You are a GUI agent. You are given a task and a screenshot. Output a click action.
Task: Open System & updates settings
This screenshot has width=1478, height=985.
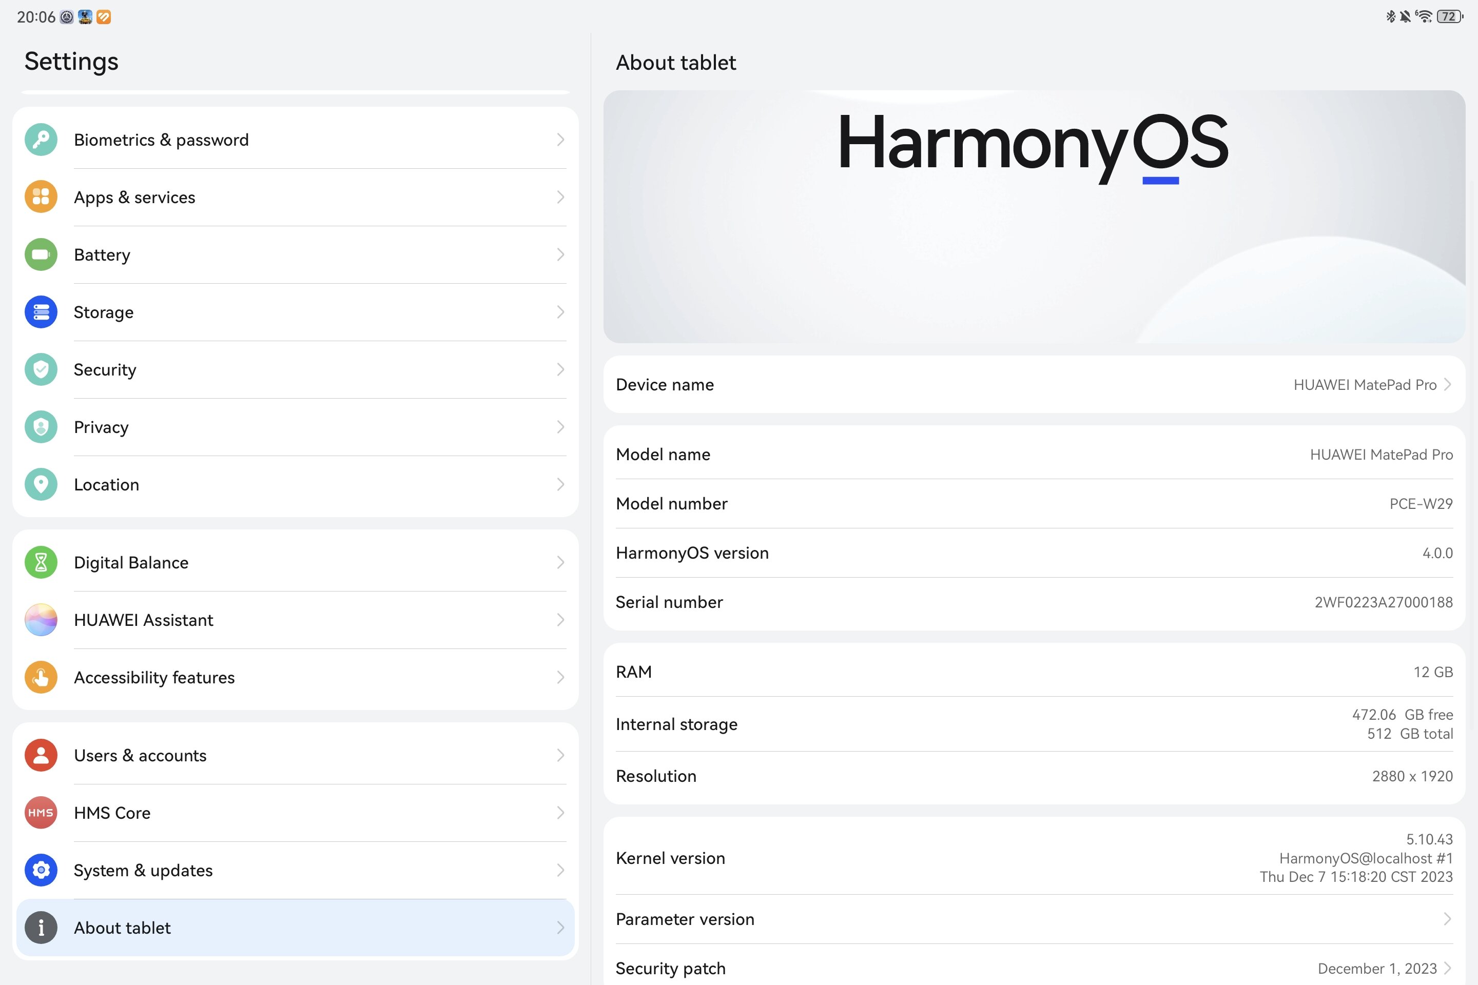(296, 870)
